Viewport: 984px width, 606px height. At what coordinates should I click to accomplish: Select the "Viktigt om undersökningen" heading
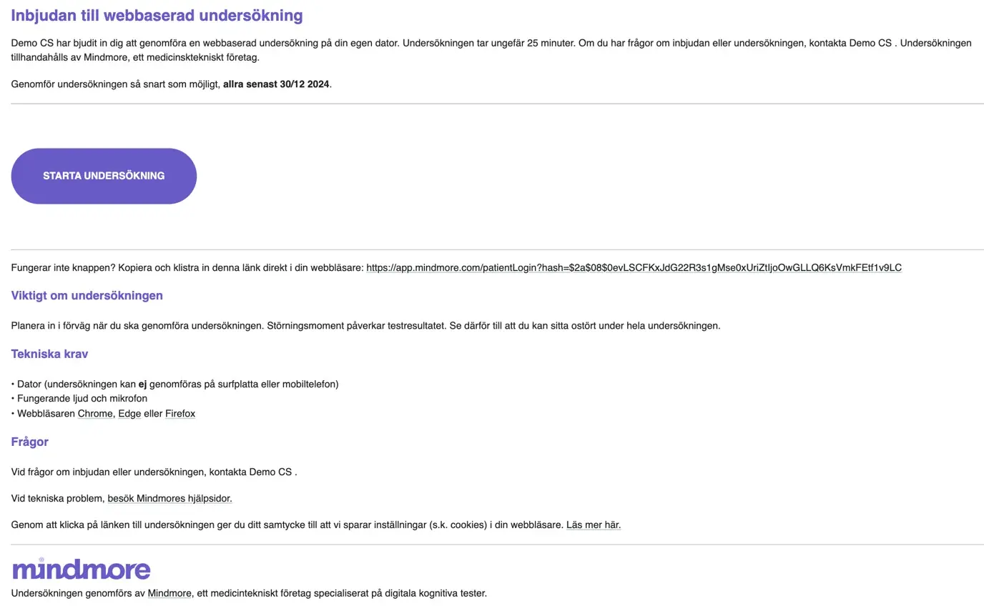point(87,296)
